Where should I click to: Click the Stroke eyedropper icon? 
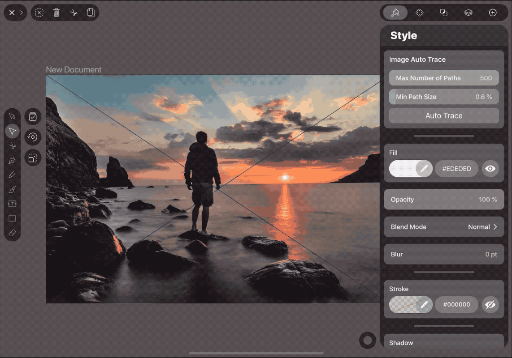(x=424, y=305)
